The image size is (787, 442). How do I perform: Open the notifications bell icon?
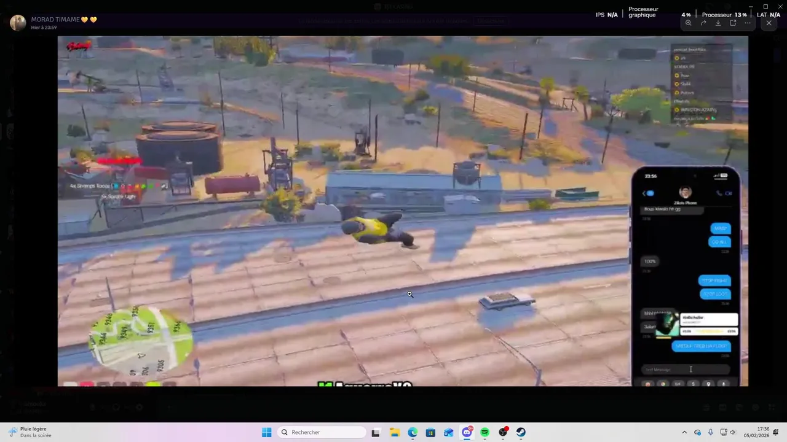pos(777,432)
